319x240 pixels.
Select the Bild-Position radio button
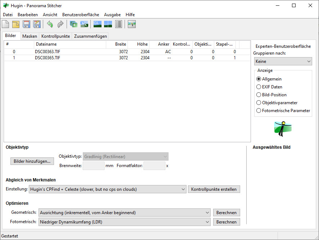click(x=271, y=94)
